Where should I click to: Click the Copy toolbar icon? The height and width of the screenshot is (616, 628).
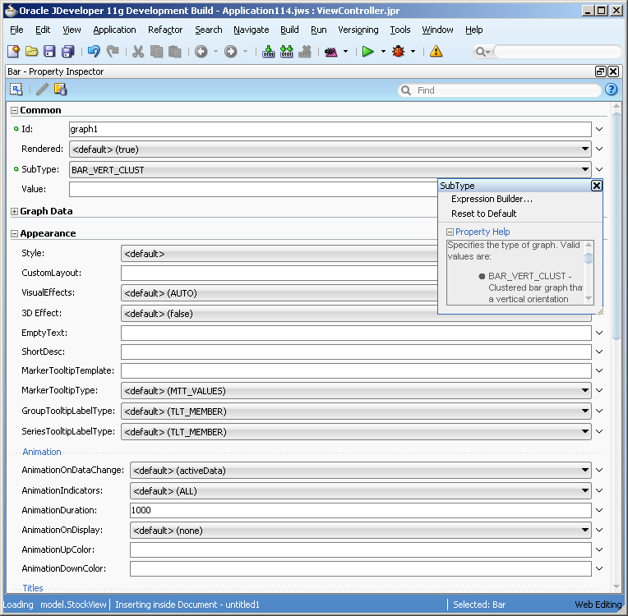(x=156, y=51)
